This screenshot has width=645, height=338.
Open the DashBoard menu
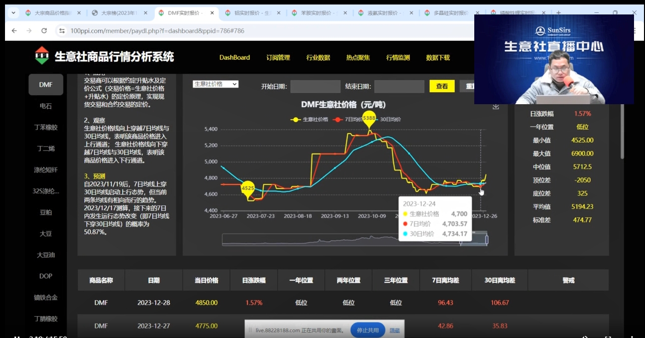pyautogui.click(x=235, y=57)
